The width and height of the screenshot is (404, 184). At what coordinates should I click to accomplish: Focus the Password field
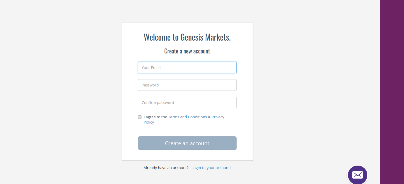pyautogui.click(x=187, y=85)
